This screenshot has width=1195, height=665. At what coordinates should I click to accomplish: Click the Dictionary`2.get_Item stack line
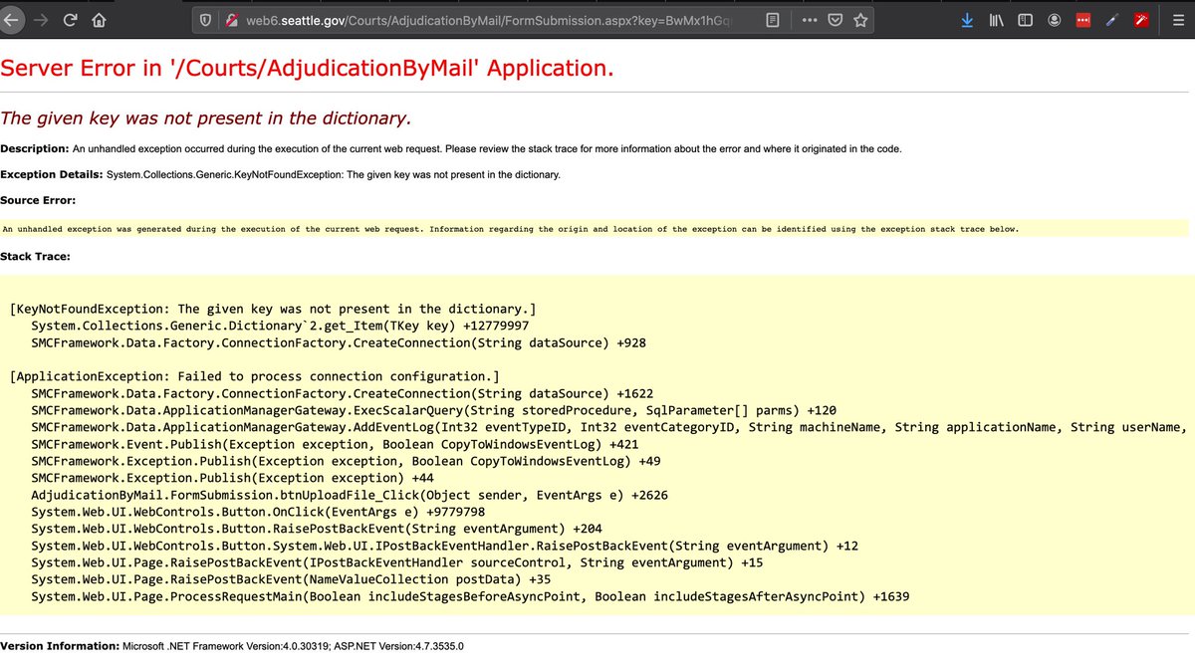(x=280, y=326)
